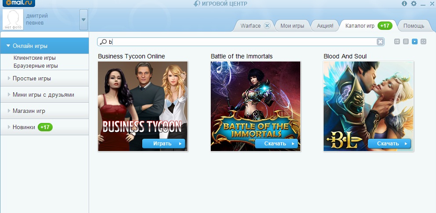
Task: Open the Мои игры tab
Action: pyautogui.click(x=292, y=25)
